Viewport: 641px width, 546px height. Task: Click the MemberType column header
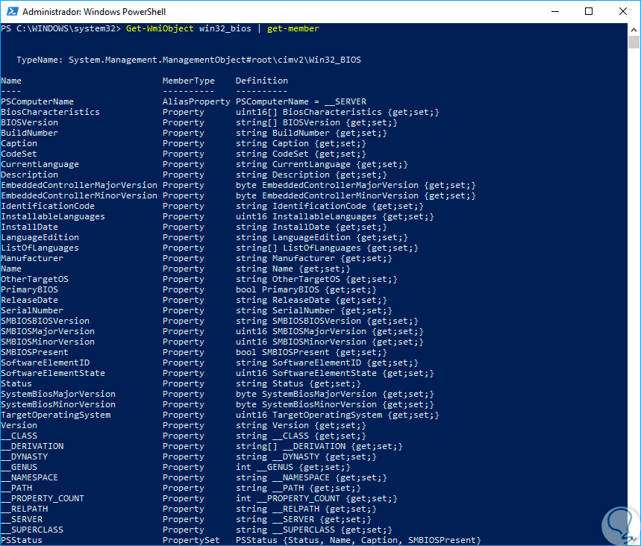tap(188, 81)
